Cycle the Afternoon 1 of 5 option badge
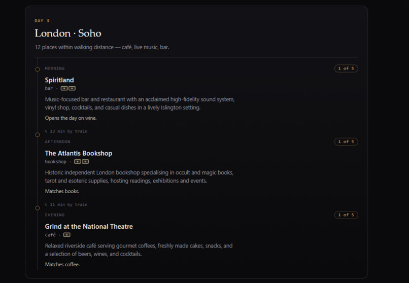 tap(346, 142)
